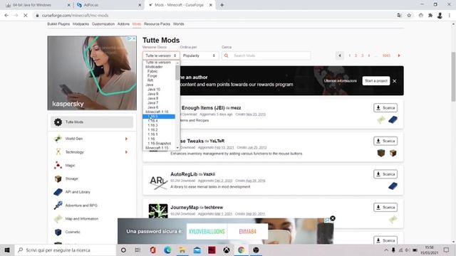
Task: Open Bukkit Plugins in top navigation
Action: (58, 24)
